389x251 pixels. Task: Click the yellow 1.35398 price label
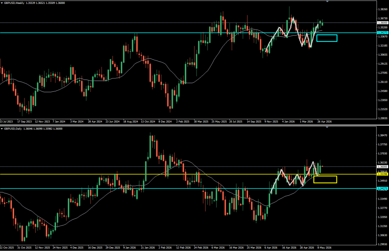pos(382,174)
